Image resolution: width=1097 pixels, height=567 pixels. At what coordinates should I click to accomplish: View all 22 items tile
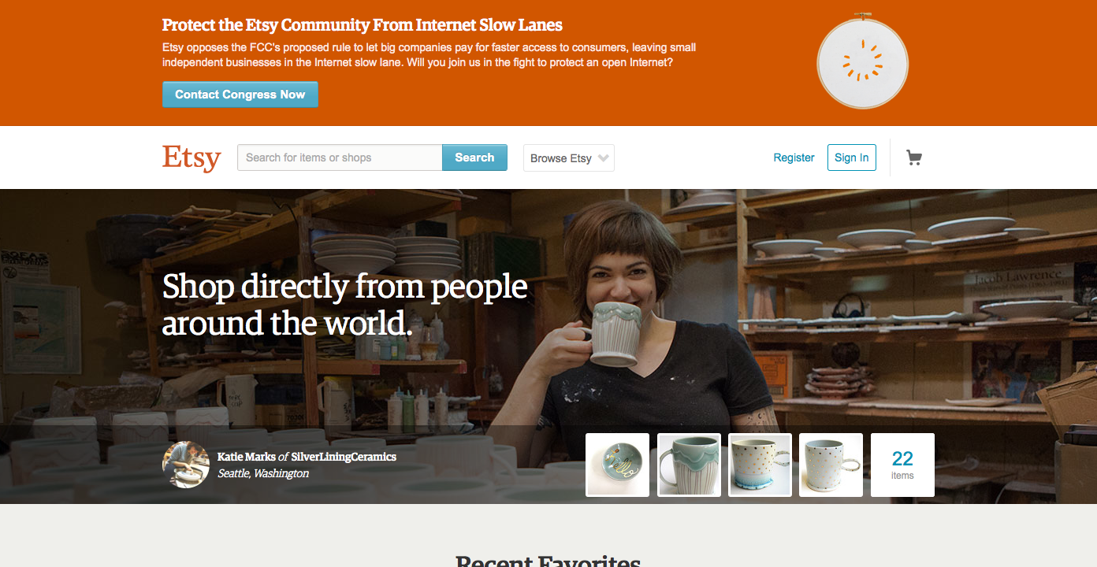[902, 465]
